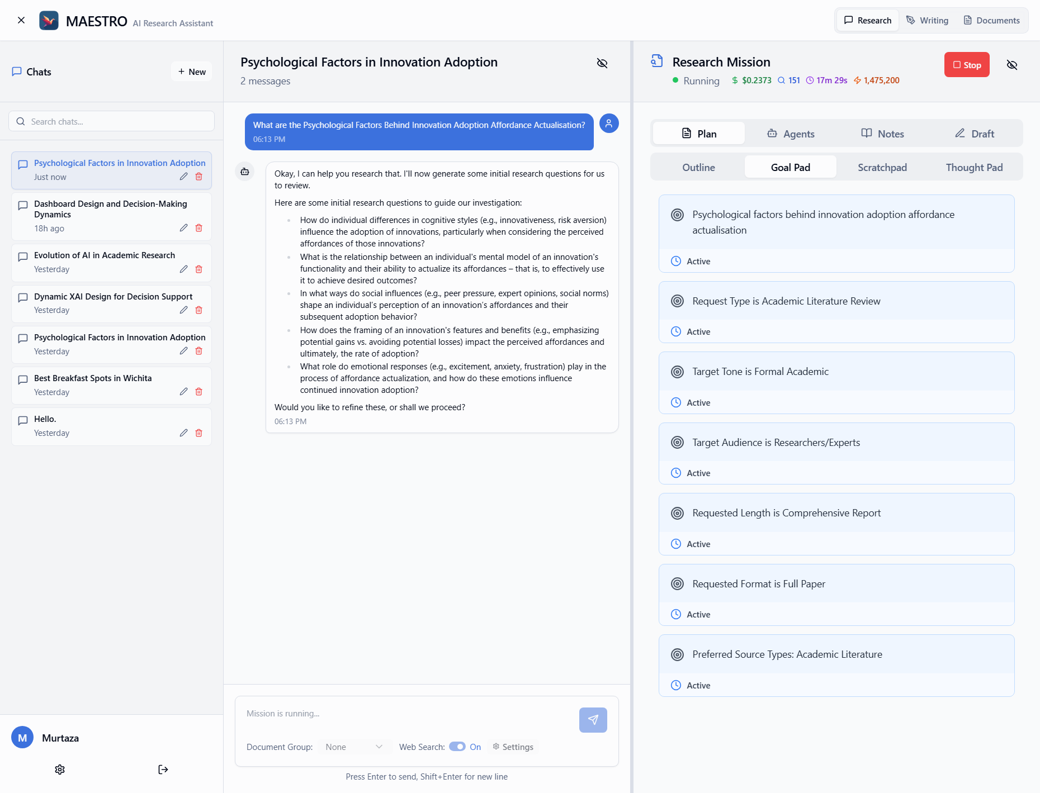Hide the Research Mission panel
This screenshot has width=1040, height=793.
point(1012,65)
